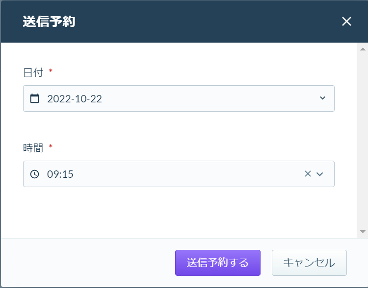Screen dimensions: 368x288
Task: Click the 時間 field label
Action: [33, 148]
